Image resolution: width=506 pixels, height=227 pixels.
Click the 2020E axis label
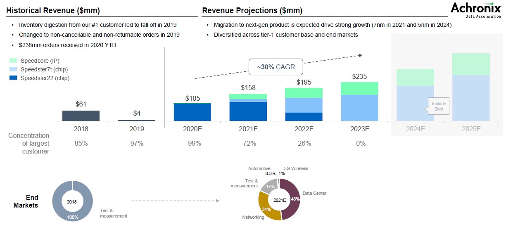coord(192,129)
